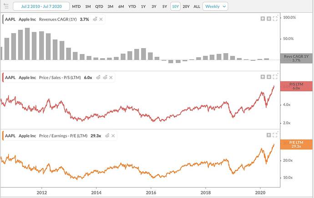314x198 pixels.
Task: Click the gray Revs CAGR 1Y value tag
Action: [296, 58]
